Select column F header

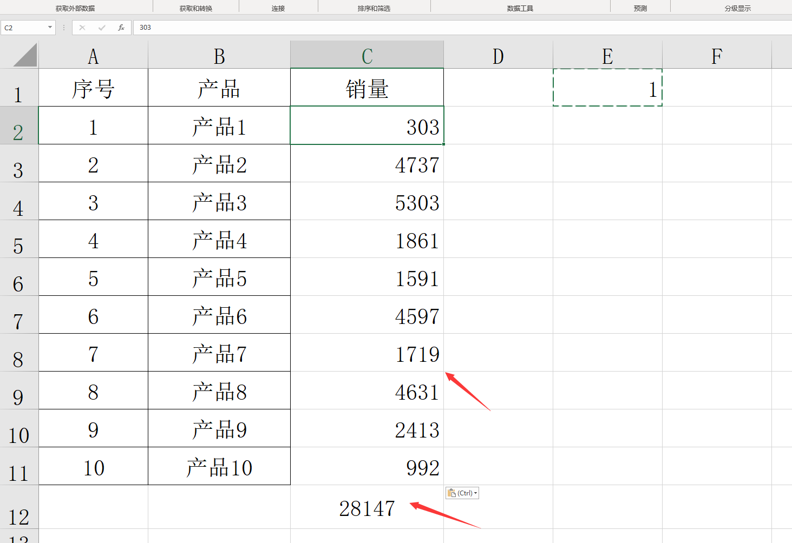pyautogui.click(x=717, y=55)
